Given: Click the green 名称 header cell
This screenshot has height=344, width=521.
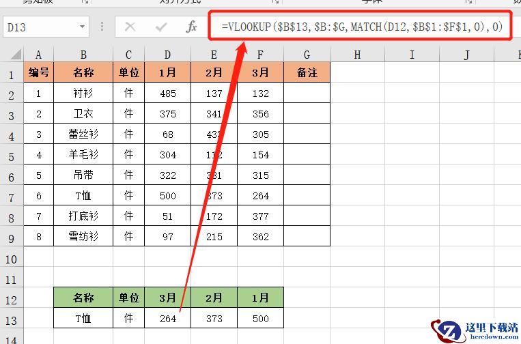Looking at the screenshot, I should click(x=83, y=298).
